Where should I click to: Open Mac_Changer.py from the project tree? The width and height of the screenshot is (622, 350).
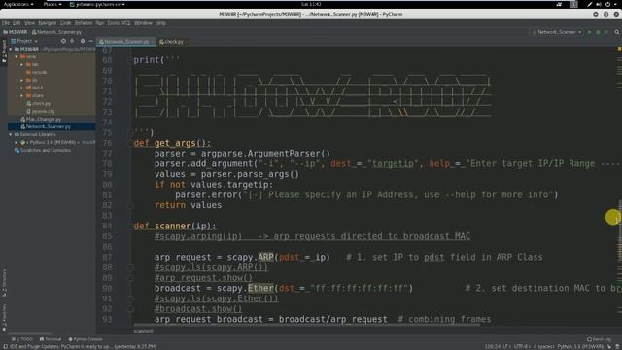pos(41,119)
